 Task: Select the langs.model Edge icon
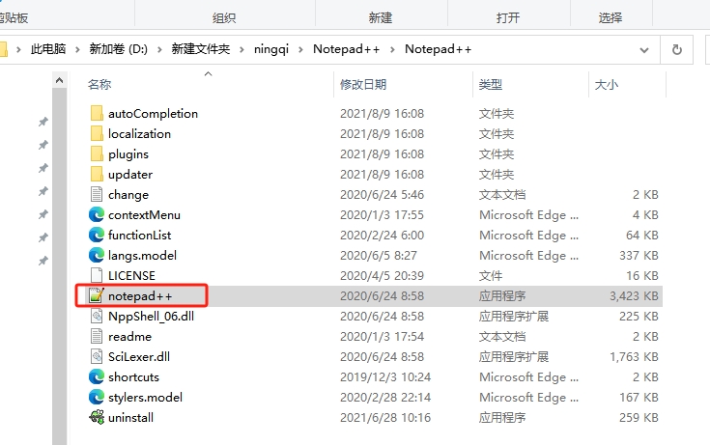[97, 256]
